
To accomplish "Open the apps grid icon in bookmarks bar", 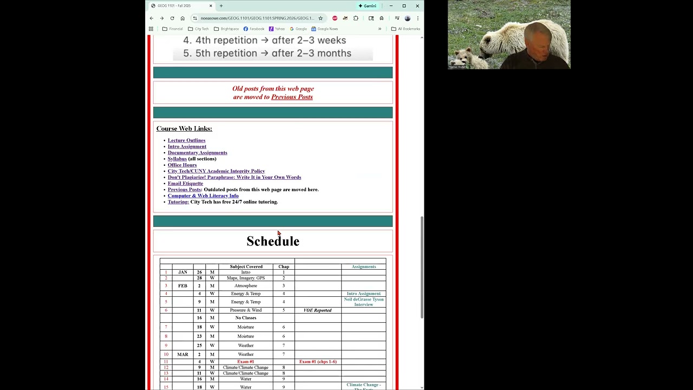I will tap(151, 29).
